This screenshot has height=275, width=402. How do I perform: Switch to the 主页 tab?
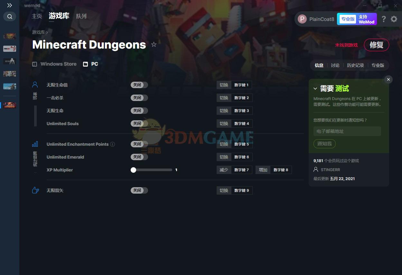[x=37, y=16]
